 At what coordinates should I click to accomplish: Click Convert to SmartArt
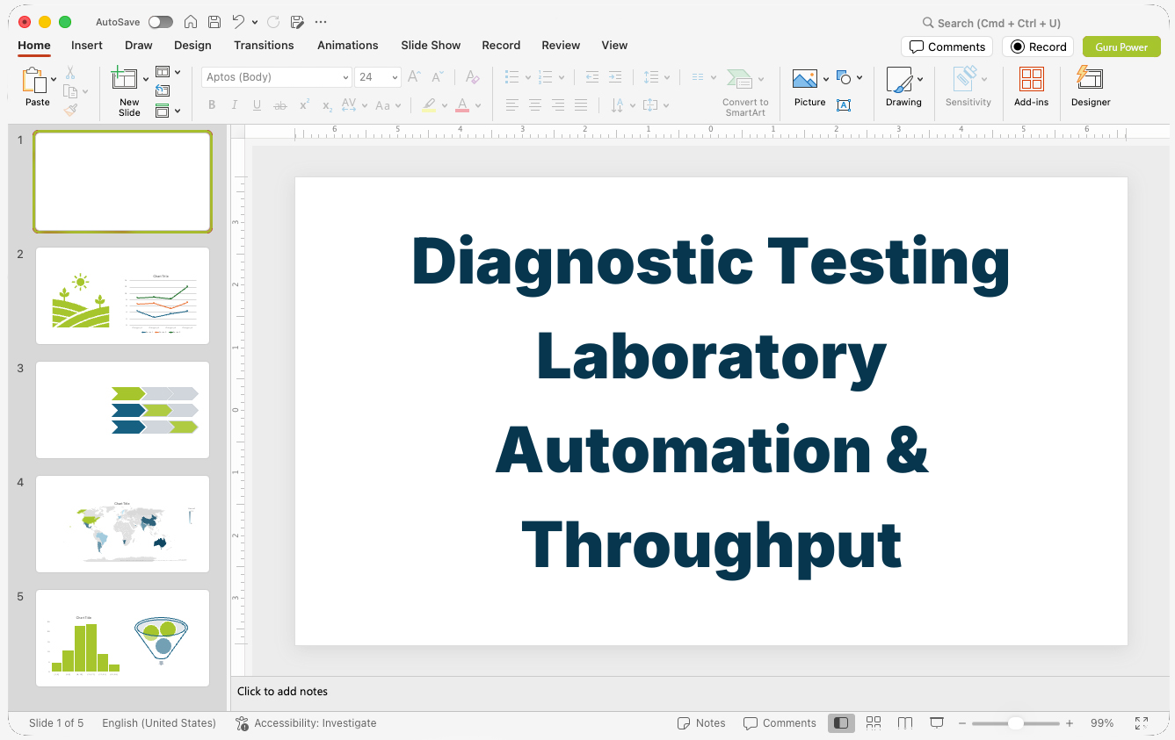[745, 92]
